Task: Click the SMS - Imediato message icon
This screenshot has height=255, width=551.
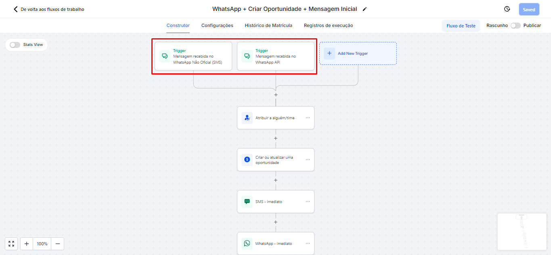Action: [x=247, y=201]
